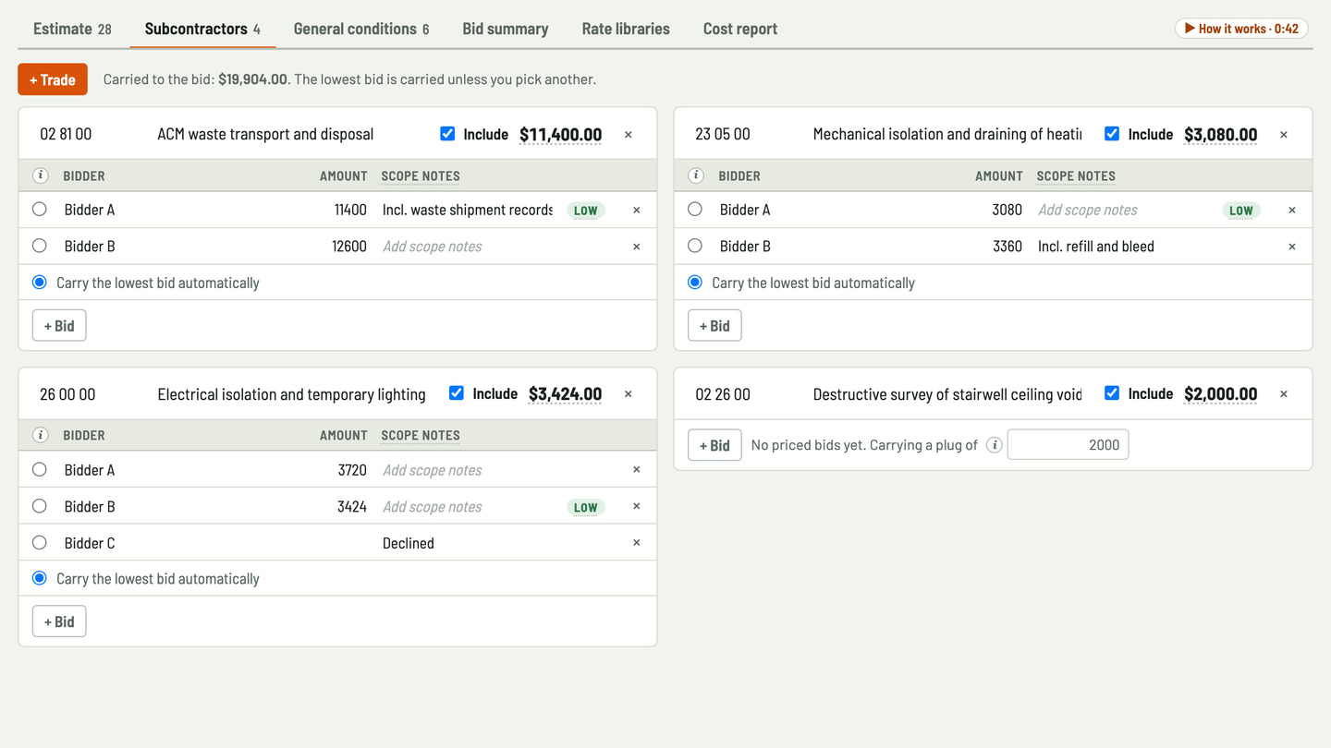Add a bid to Destructive survey trade

tap(714, 445)
